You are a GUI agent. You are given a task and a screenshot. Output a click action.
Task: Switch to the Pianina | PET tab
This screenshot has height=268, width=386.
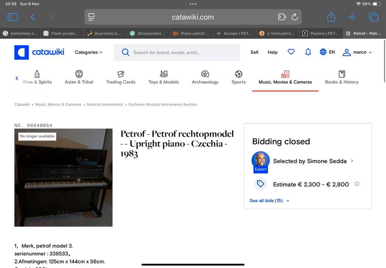pyautogui.click(x=321, y=33)
